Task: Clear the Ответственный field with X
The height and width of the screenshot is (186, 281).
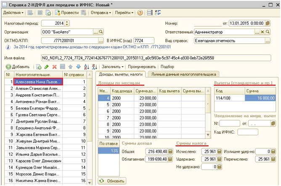Action: (x=262, y=32)
